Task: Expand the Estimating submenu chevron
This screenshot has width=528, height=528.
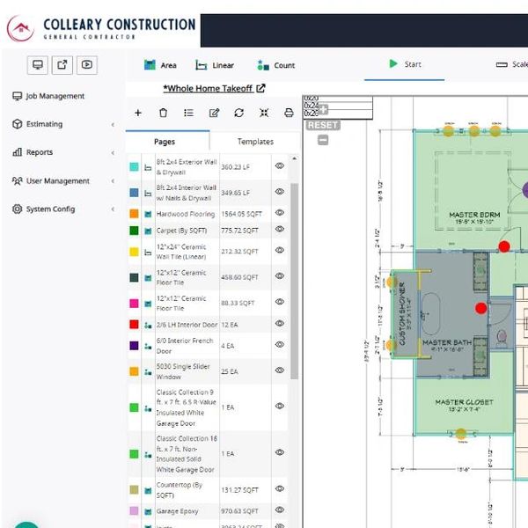Action: (113, 124)
